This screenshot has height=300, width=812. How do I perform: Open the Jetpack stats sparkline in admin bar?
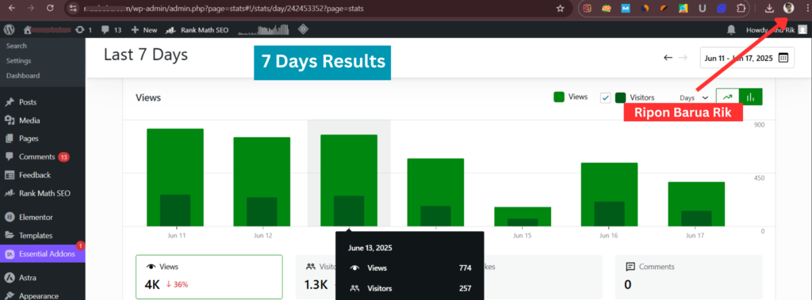(x=263, y=30)
